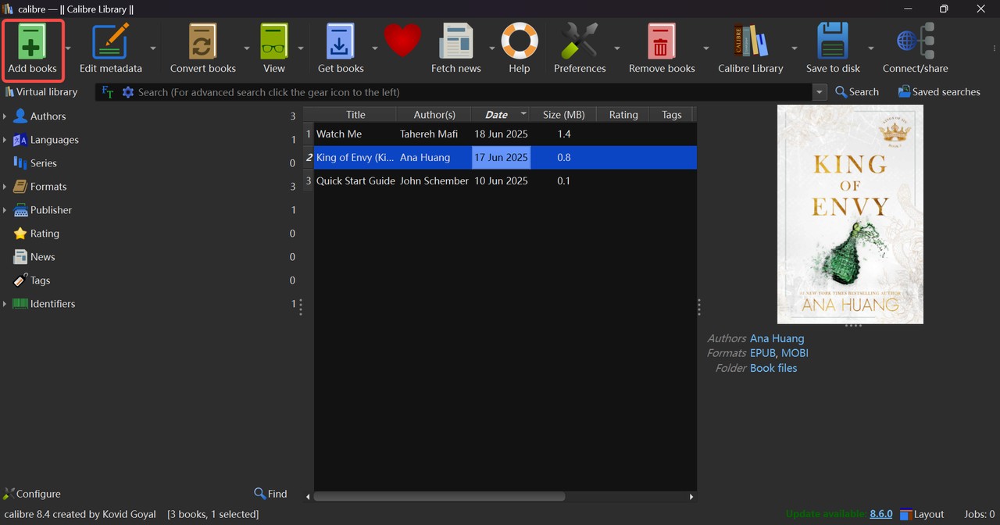Expand the Languages tree arrow

coord(5,140)
